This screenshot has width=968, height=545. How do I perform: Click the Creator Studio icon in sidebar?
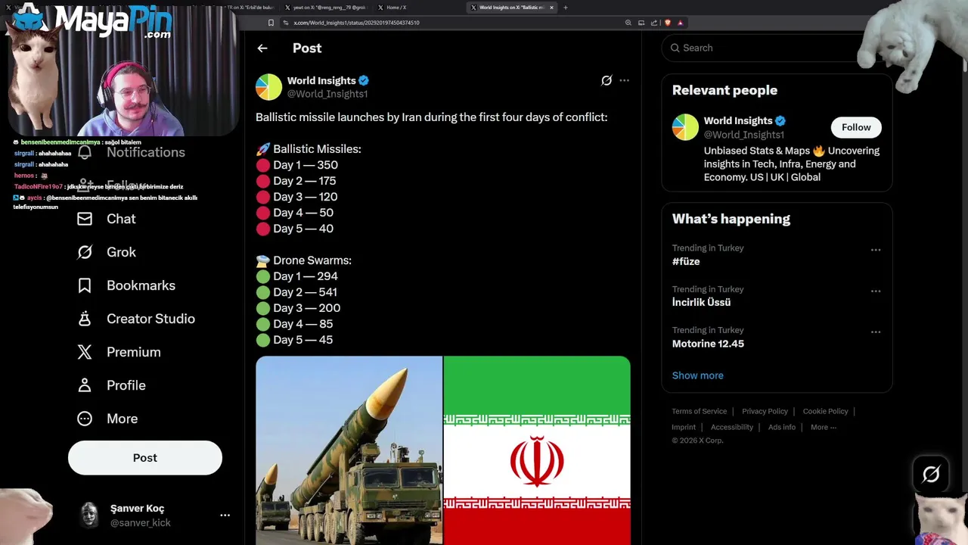(85, 319)
